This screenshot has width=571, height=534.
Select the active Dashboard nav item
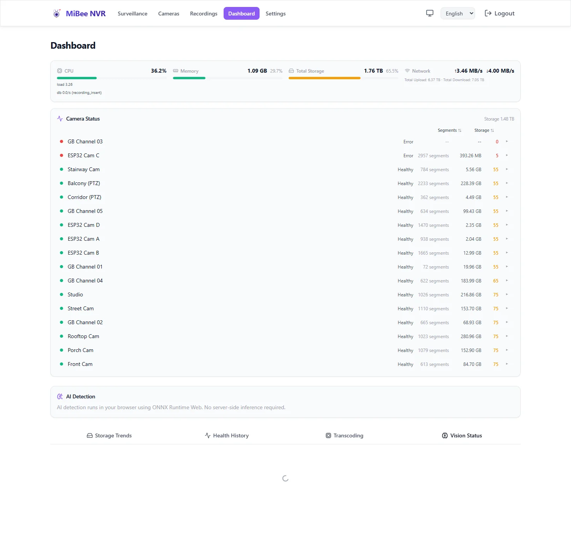coord(241,14)
